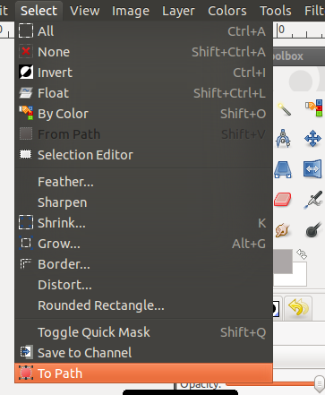Viewport: 325px width, 395px height.
Task: Open Border... selection dialog
Action: (x=143, y=264)
